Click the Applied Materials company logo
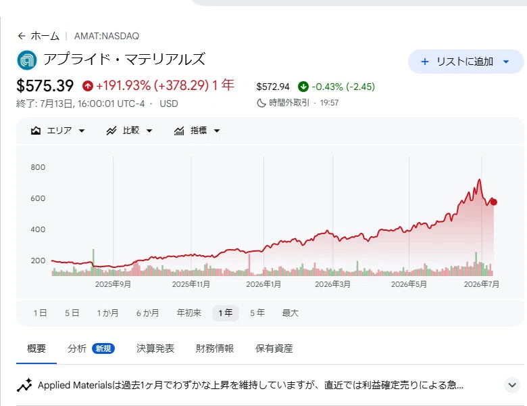The height and width of the screenshot is (406, 527). [x=27, y=60]
